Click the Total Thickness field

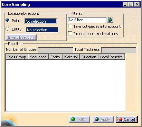(119, 50)
